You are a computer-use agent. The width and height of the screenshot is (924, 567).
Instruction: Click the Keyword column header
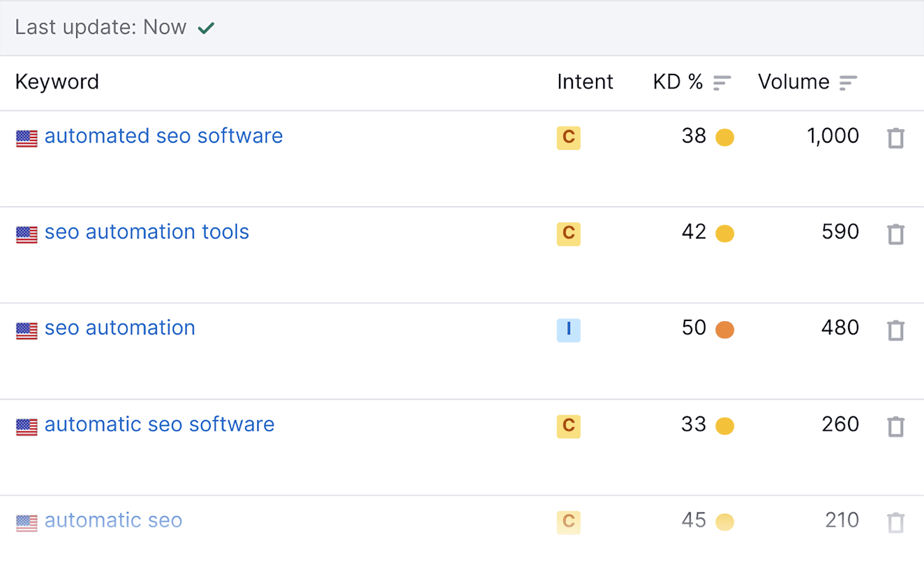click(x=57, y=82)
